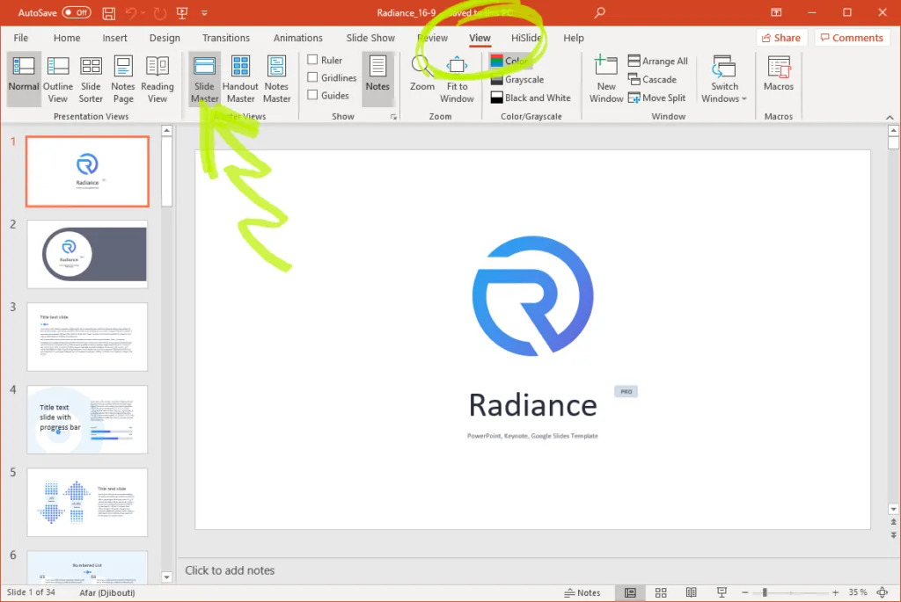This screenshot has width=901, height=602.
Task: Click Zoom In plus button
Action: [835, 592]
